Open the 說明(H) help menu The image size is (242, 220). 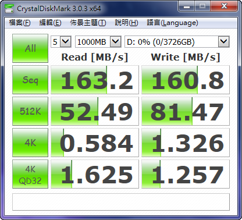pos(126,23)
